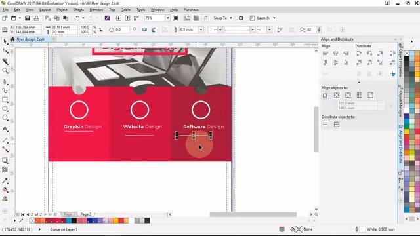The image size is (420, 236).
Task: Click Publish to PDF icon
Action: pos(136,18)
